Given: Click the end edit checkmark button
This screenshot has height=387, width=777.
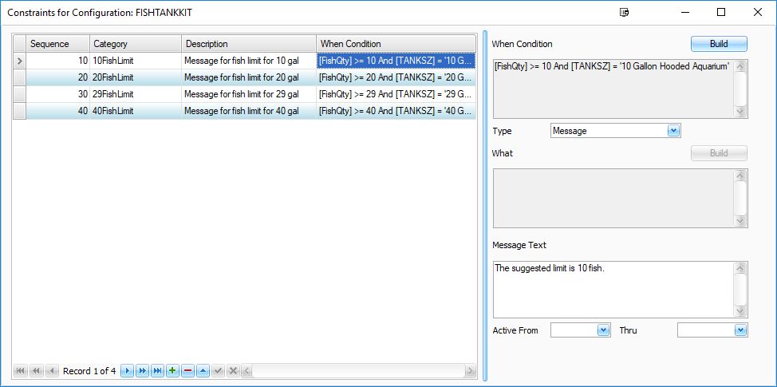Looking at the screenshot, I should (218, 371).
